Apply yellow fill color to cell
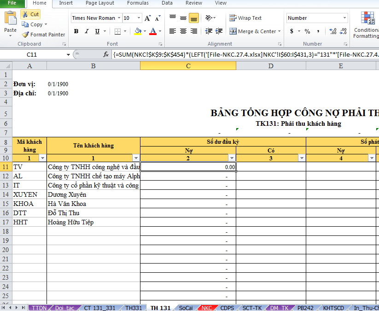Screen dimensions: 379x311 pyautogui.click(x=138, y=31)
